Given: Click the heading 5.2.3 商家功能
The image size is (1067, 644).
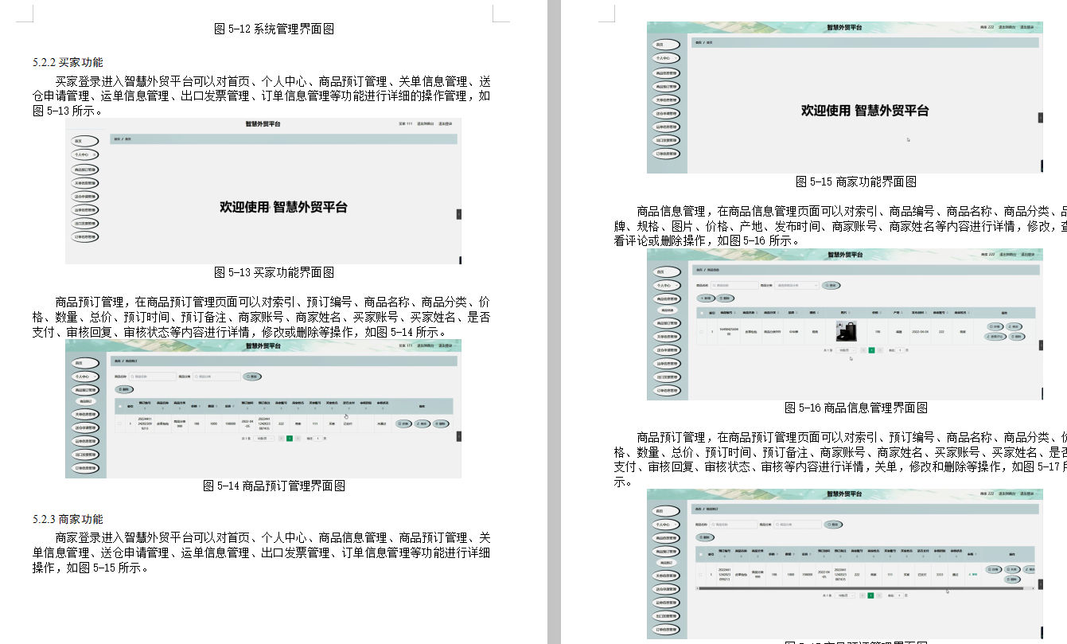Looking at the screenshot, I should click(68, 519).
